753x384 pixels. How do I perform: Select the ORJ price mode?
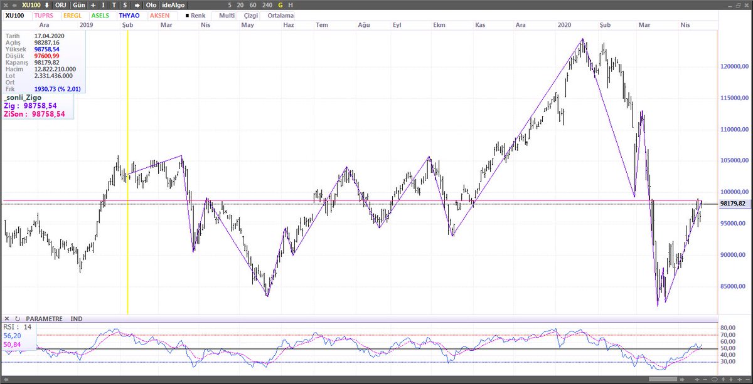(x=61, y=5)
